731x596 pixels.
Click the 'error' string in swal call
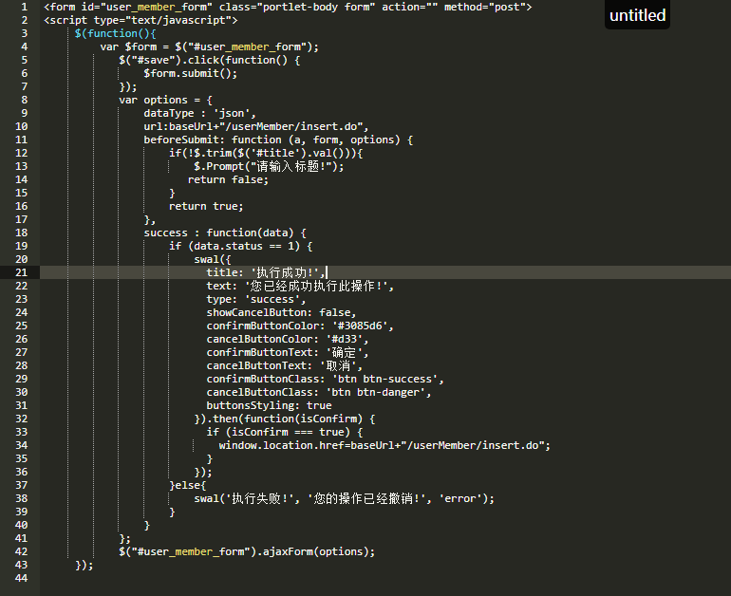(x=459, y=498)
